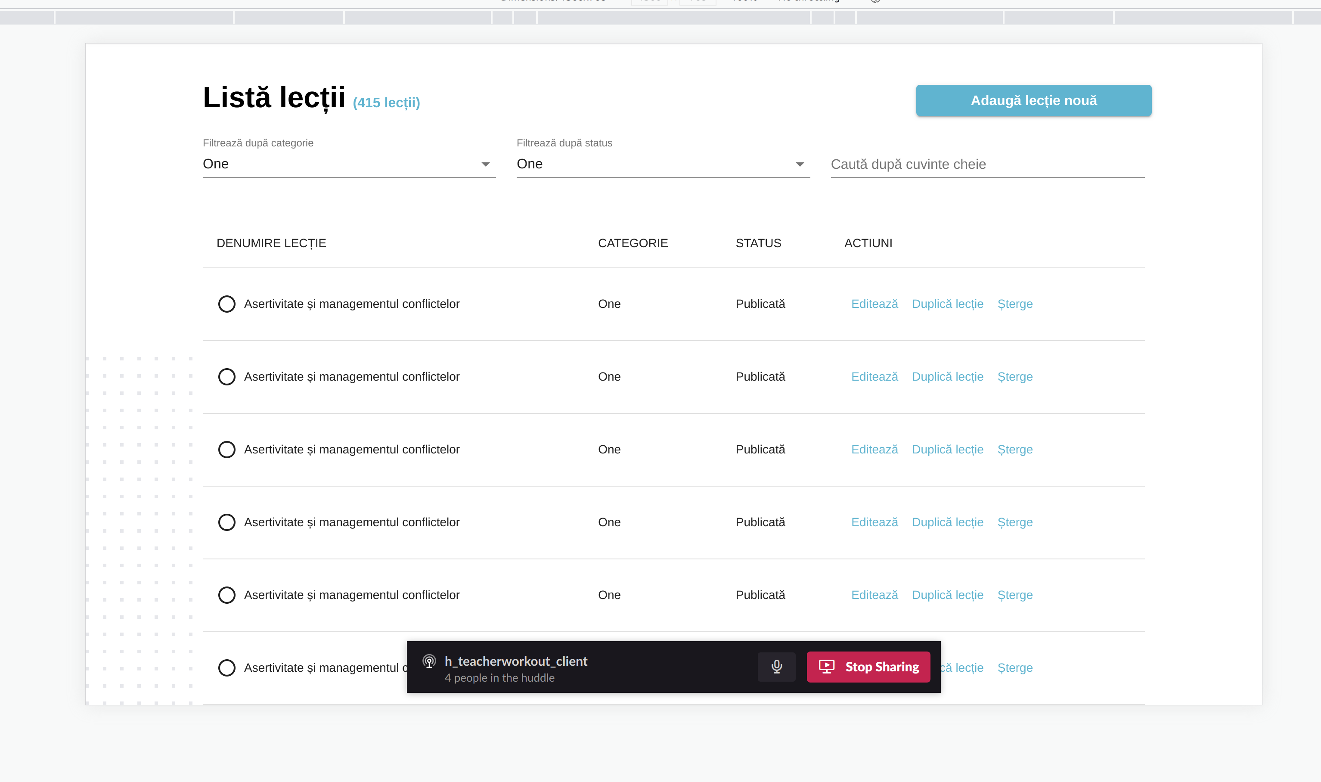Image resolution: width=1321 pixels, height=782 pixels.
Task: Click the '(415 lecții)' count label
Action: [386, 103]
